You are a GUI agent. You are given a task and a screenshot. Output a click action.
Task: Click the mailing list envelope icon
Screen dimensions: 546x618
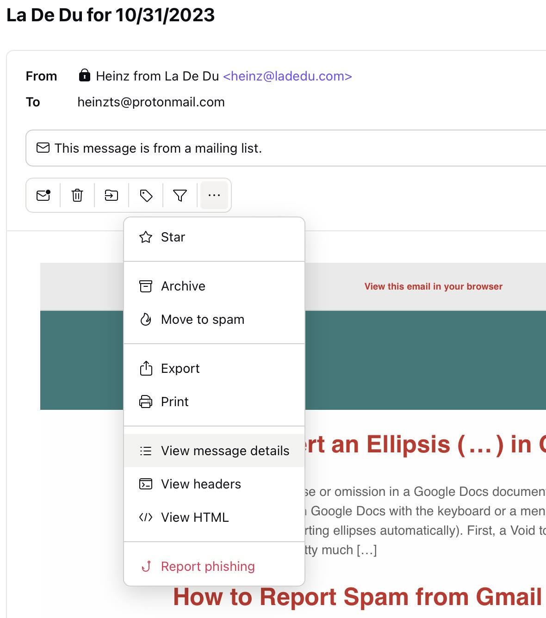click(43, 148)
